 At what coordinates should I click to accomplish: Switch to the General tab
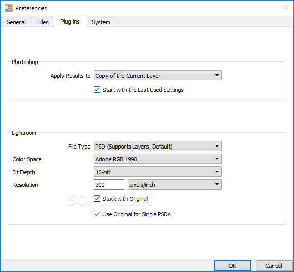16,22
